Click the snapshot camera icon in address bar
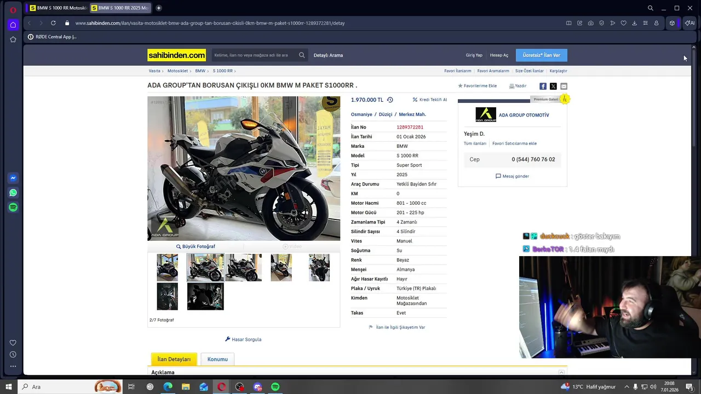The width and height of the screenshot is (701, 394). 590,23
